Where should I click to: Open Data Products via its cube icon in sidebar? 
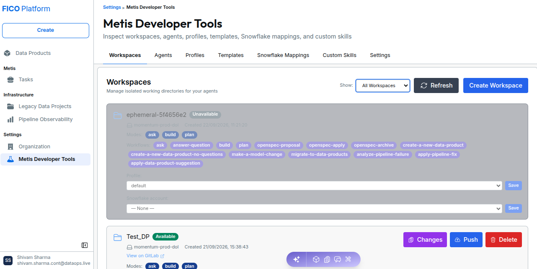pos(7,53)
